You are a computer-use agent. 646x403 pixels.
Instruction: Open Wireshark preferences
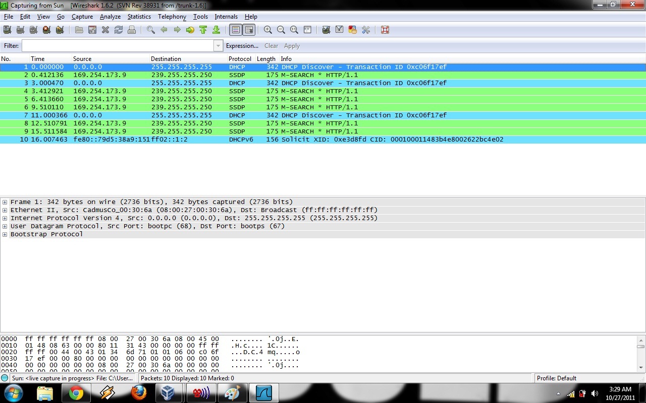click(x=366, y=30)
